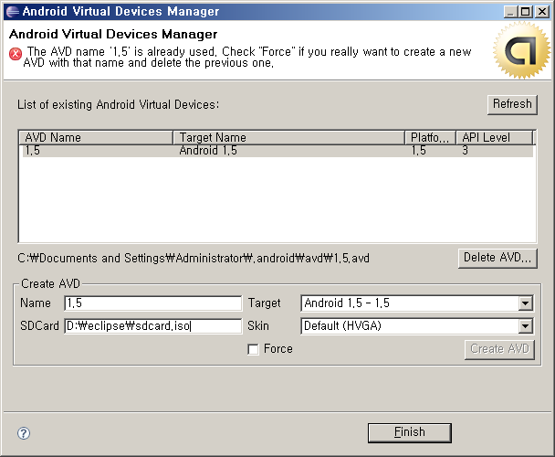Click the red error icon in header

coord(15,53)
